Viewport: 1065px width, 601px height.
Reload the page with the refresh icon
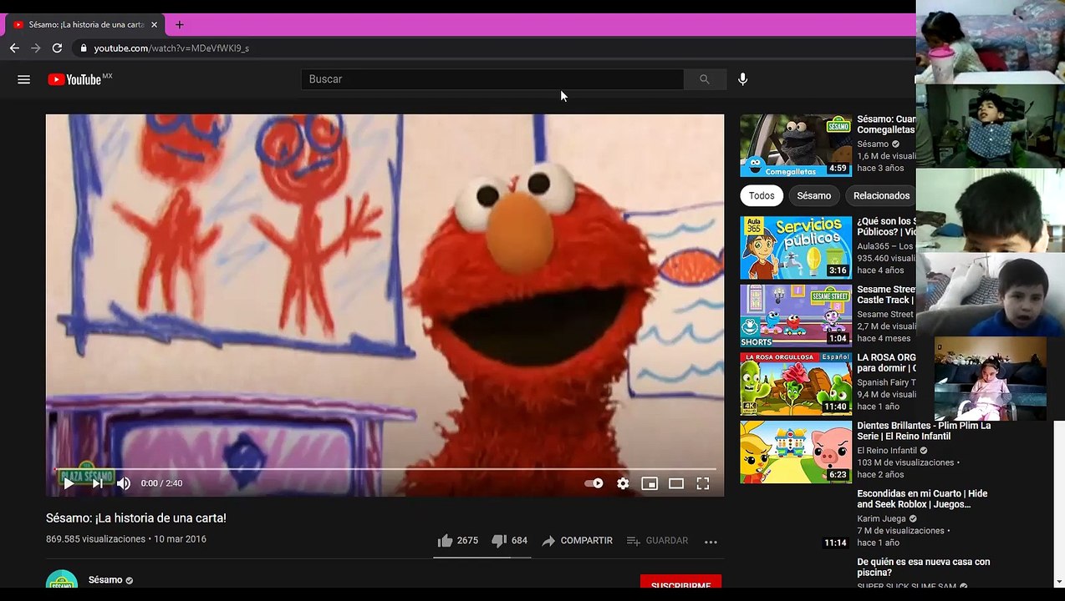[57, 48]
